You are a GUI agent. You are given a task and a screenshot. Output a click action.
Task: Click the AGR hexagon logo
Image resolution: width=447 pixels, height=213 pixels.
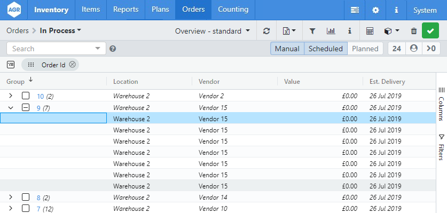tap(14, 10)
